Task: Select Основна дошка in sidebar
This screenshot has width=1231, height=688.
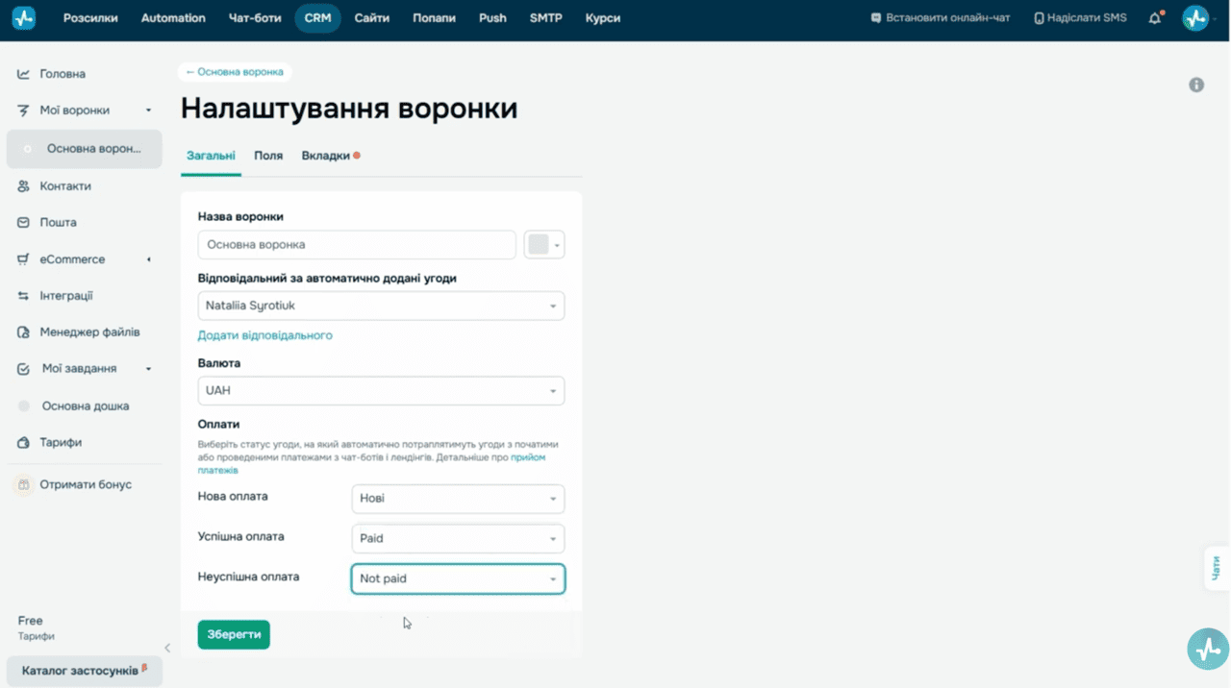Action: (x=85, y=406)
